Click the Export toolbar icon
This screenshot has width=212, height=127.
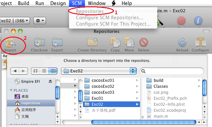click(57, 43)
